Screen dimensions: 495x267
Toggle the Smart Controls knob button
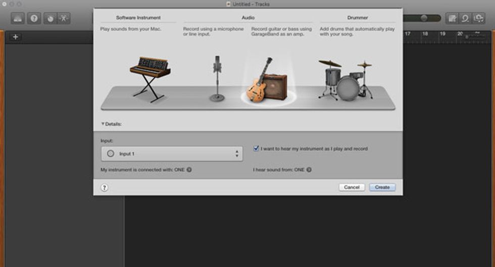50,18
